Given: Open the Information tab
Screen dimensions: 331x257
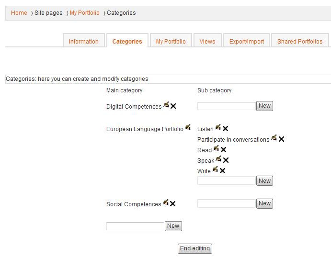Looking at the screenshot, I should [84, 41].
